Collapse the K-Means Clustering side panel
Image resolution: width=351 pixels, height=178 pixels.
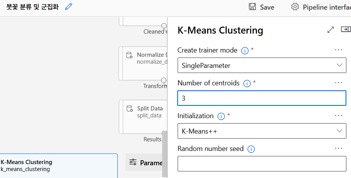(x=346, y=30)
